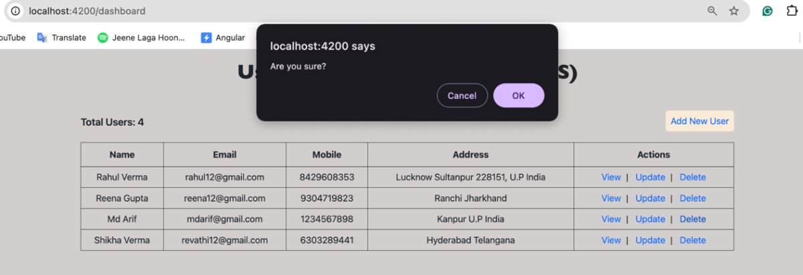Click Delete for Rahul Verma
Viewport: 803px width, 275px height.
693,177
